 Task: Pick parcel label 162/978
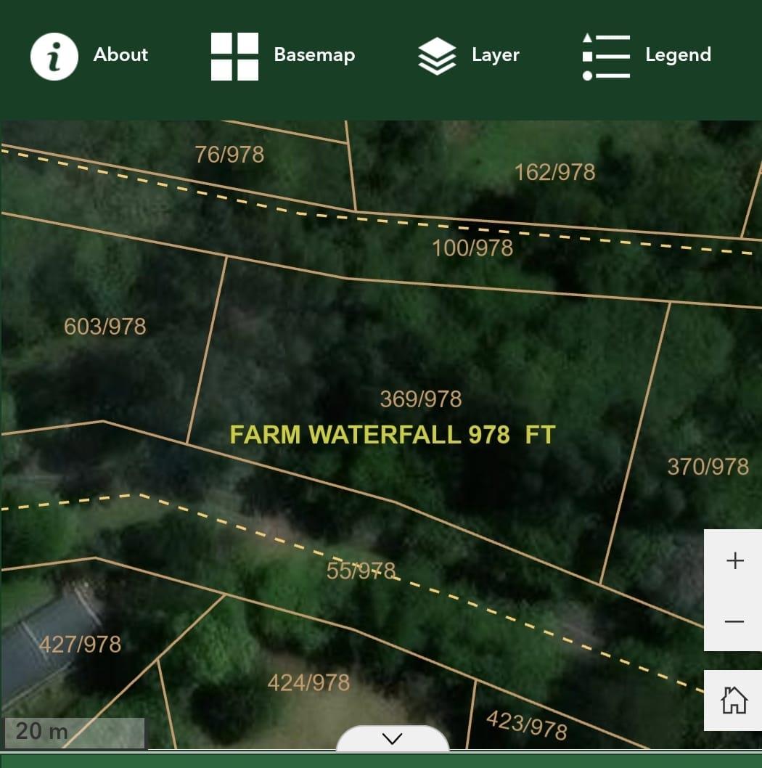554,172
